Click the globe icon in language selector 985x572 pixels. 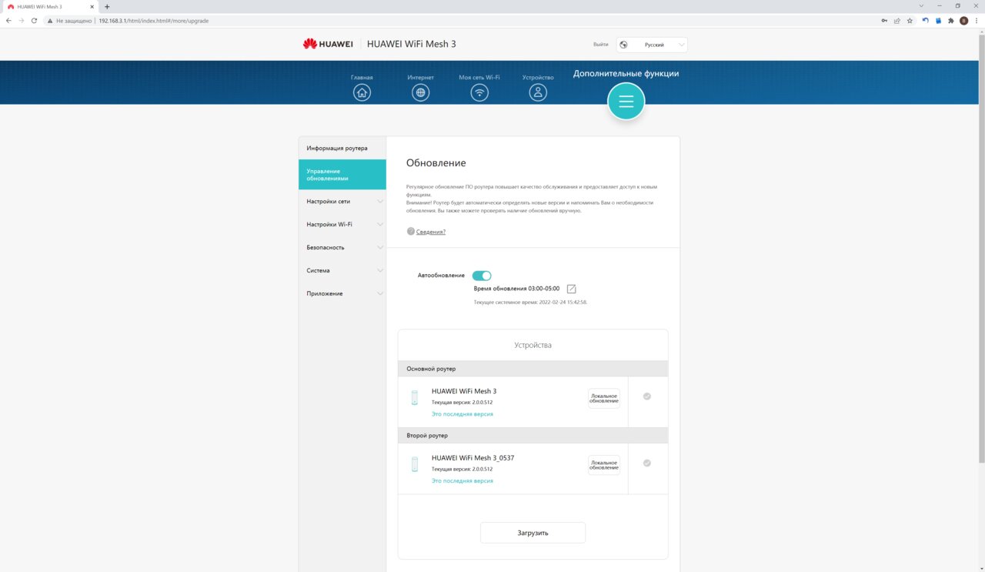point(623,45)
